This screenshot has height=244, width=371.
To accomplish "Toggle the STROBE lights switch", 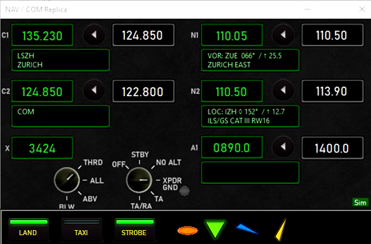I will [135, 229].
